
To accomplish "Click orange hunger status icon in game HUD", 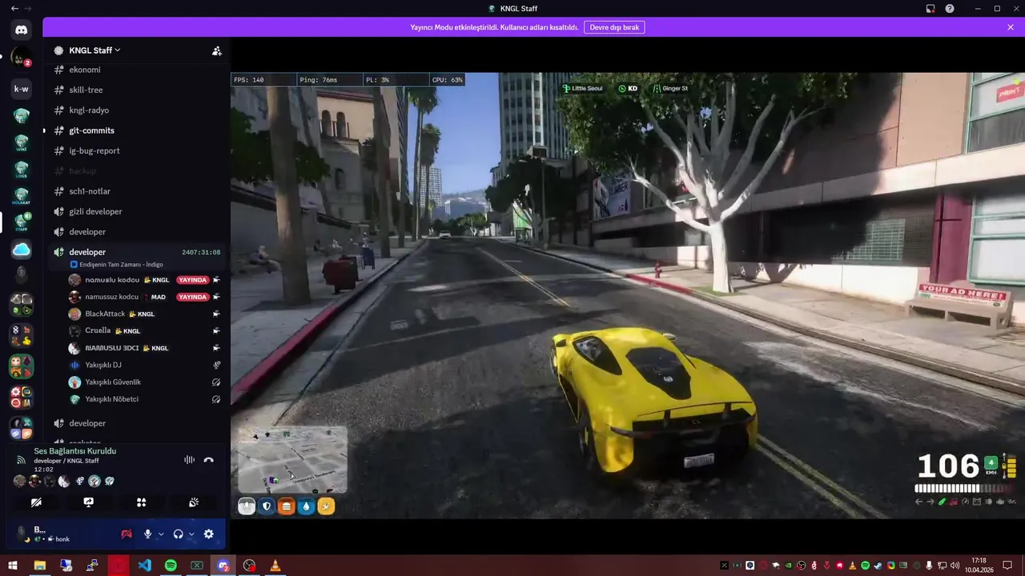I will click(x=286, y=506).
